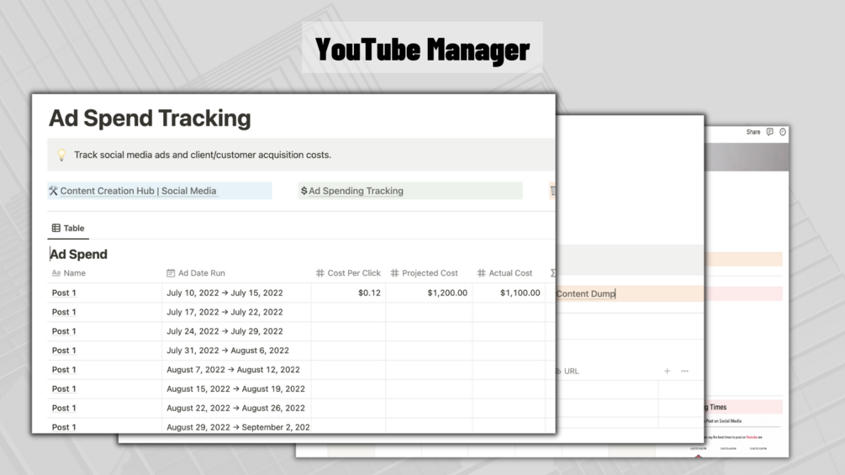Click the Ad Date Run calendar icon
The height and width of the screenshot is (475, 845).
(171, 273)
